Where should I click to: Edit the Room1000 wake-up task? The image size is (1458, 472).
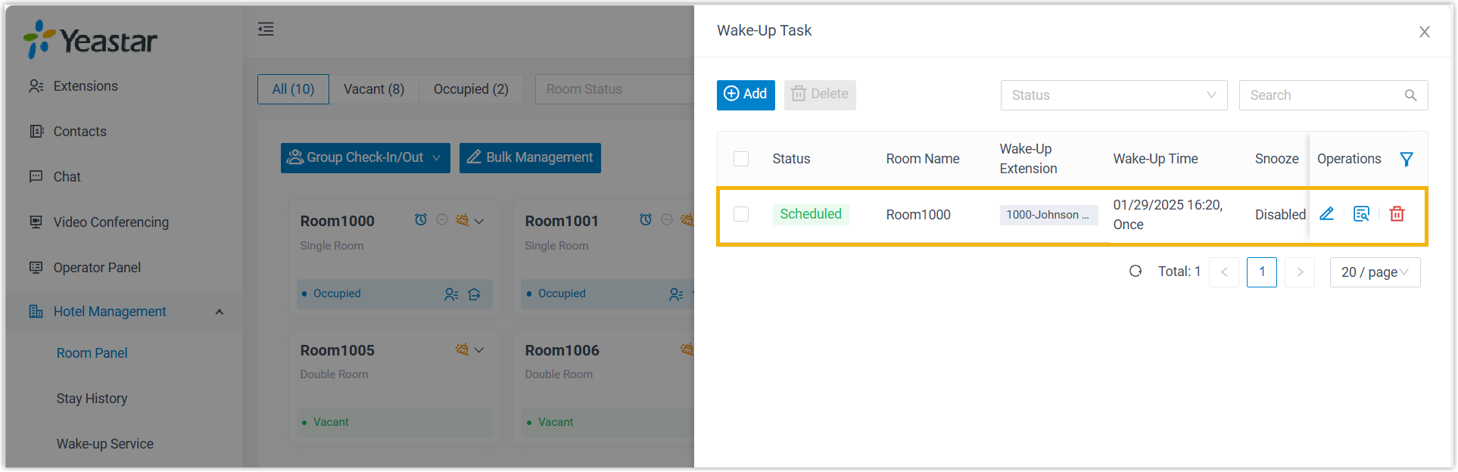tap(1326, 214)
